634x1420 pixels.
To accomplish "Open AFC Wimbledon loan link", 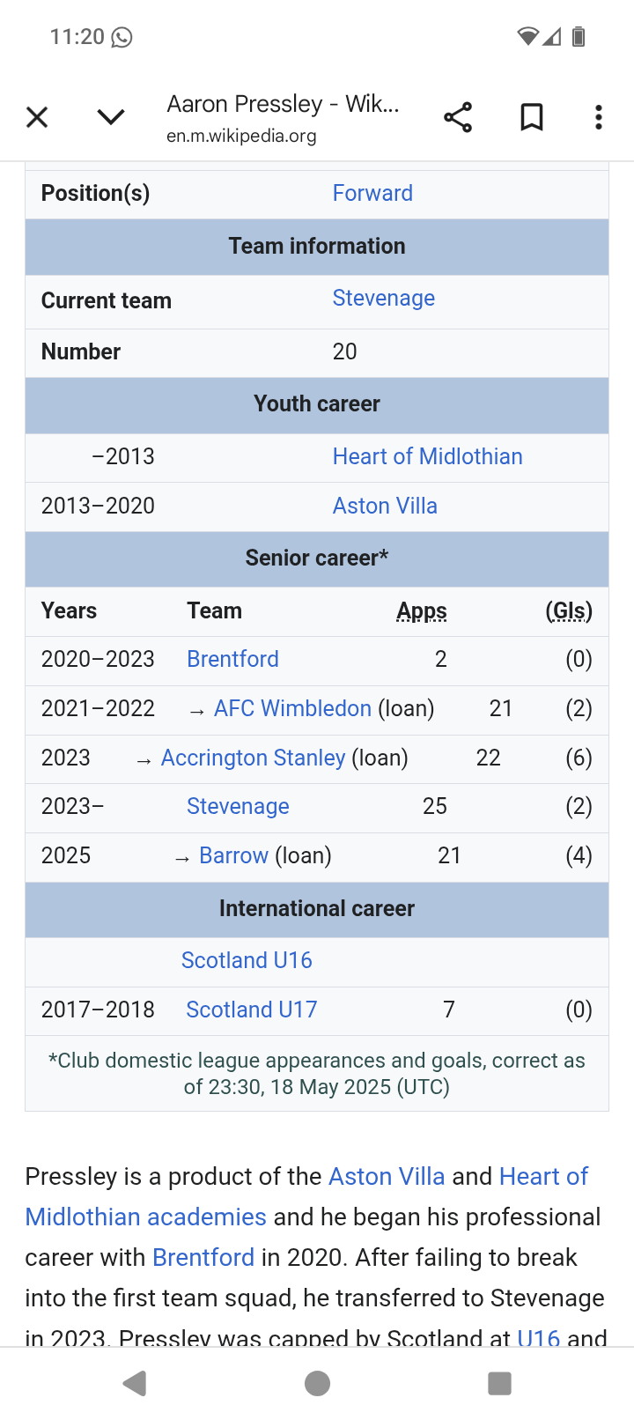I will tap(292, 708).
